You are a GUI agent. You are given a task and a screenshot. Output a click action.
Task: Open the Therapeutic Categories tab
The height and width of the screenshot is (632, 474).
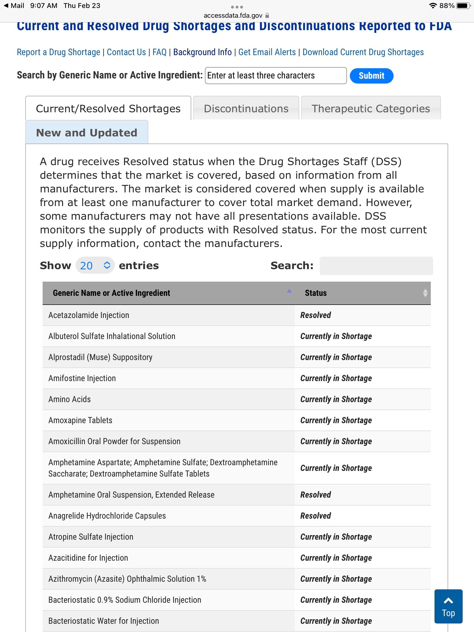(371, 109)
